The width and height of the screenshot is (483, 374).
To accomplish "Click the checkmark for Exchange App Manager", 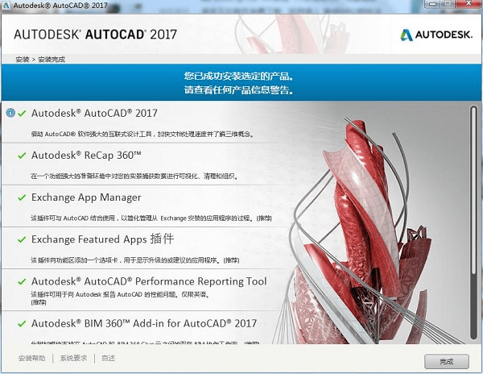I will (22, 197).
